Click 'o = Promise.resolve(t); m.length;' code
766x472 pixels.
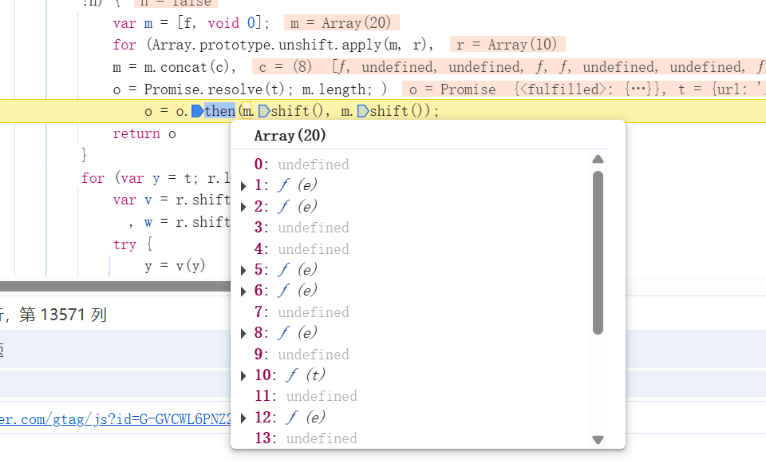[x=250, y=89]
